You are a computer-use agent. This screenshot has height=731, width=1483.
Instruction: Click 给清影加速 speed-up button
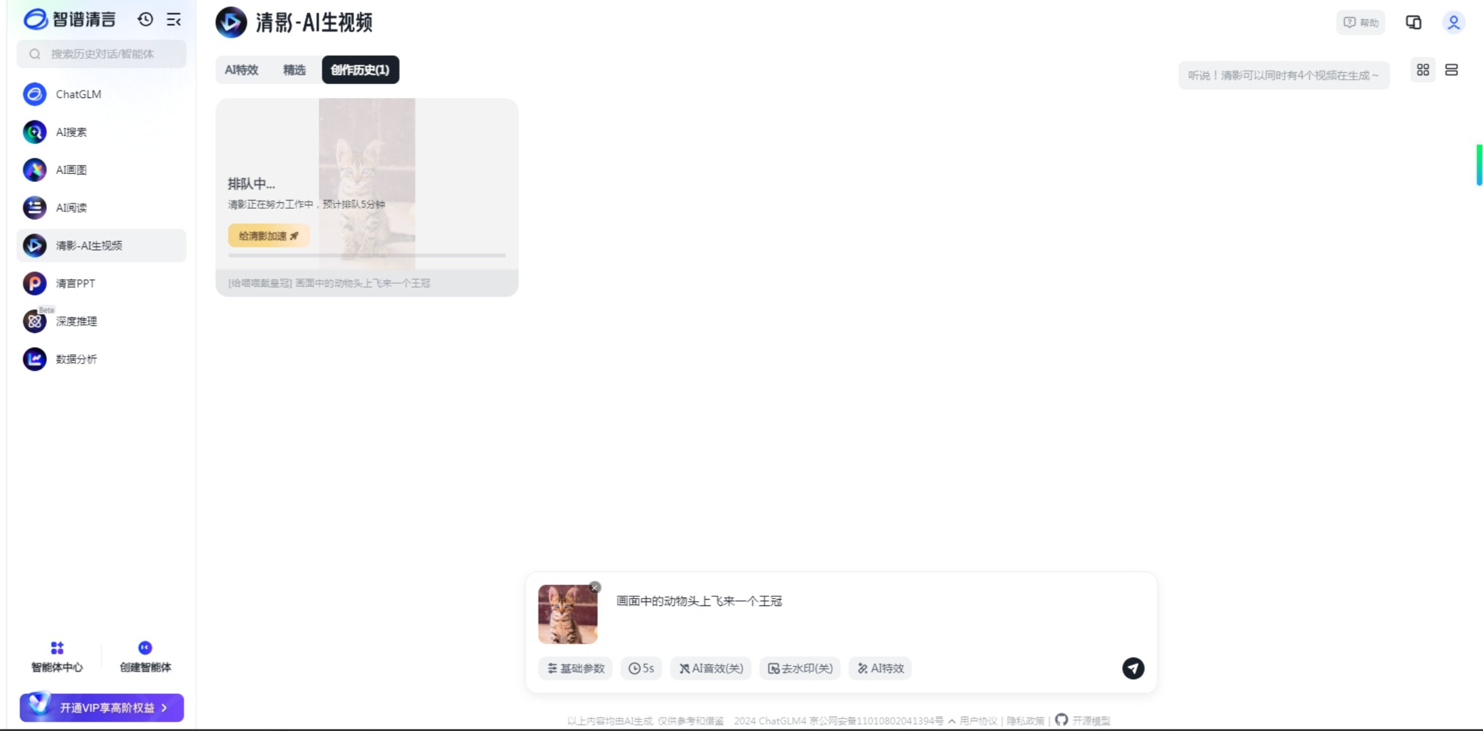click(x=268, y=235)
